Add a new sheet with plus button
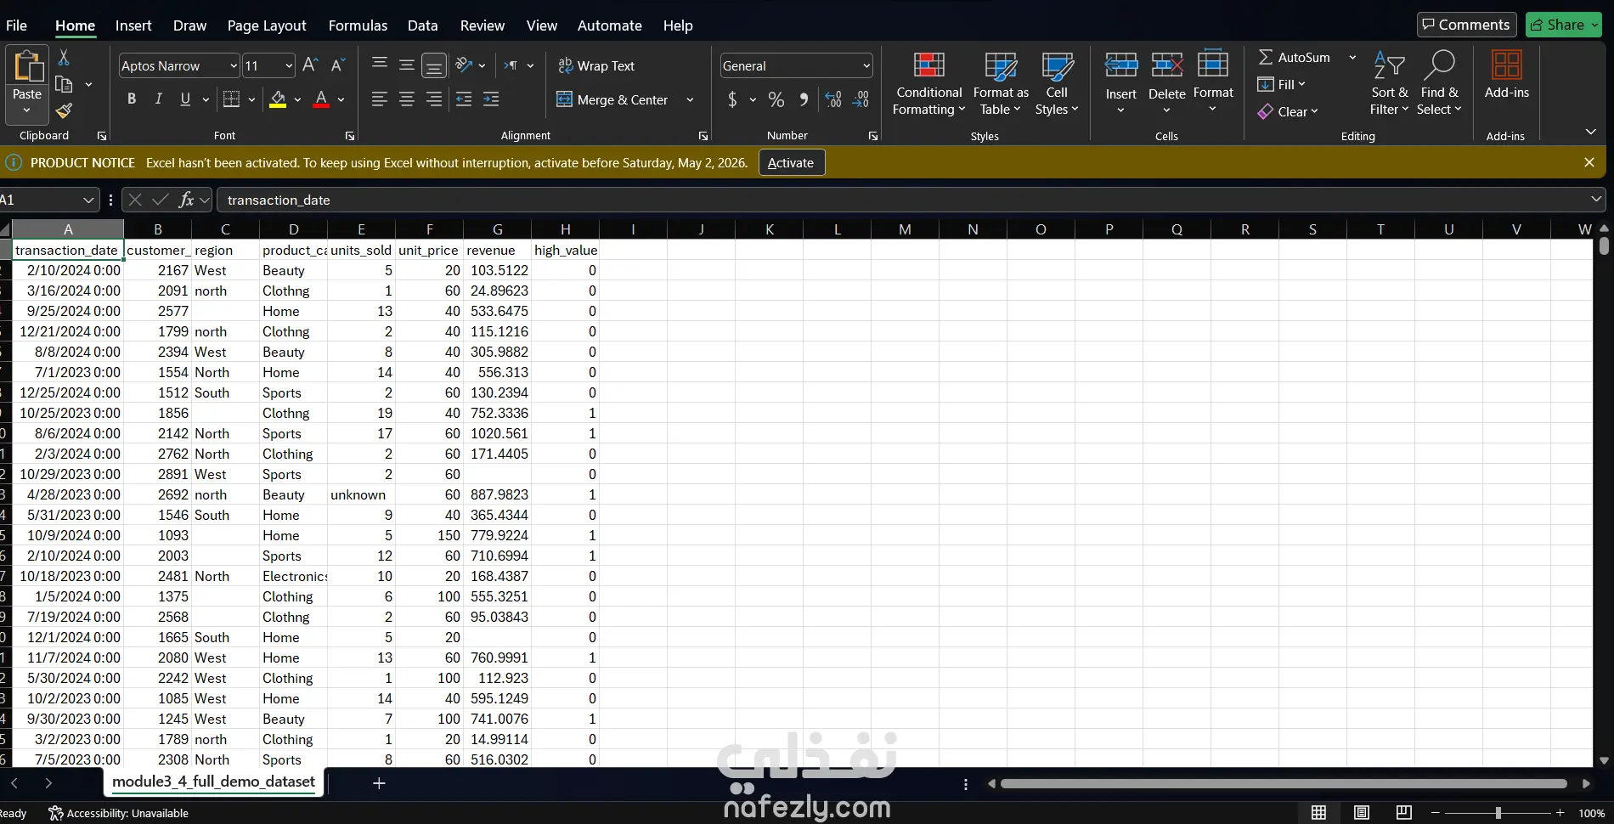This screenshot has width=1614, height=824. pyautogui.click(x=379, y=783)
